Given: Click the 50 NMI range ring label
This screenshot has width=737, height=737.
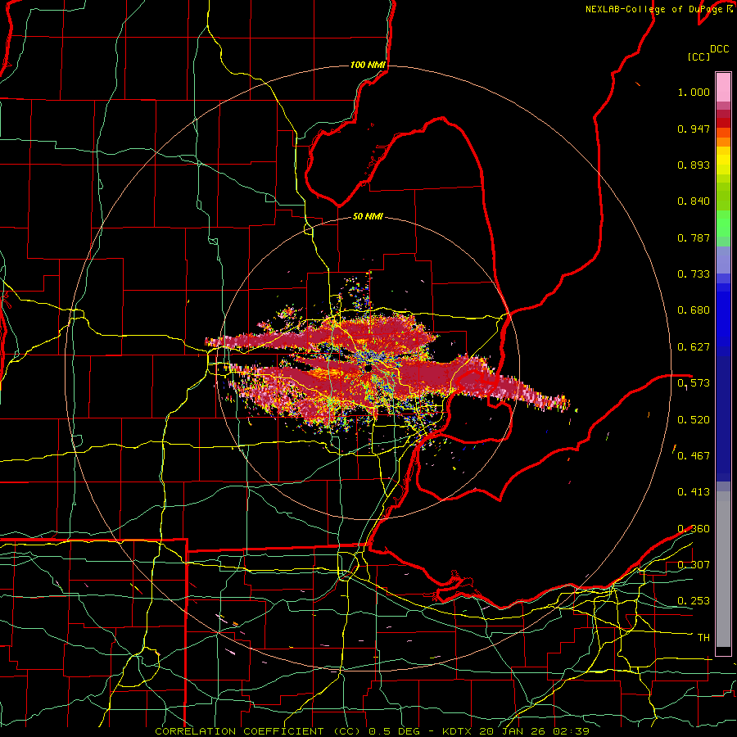Looking at the screenshot, I should pyautogui.click(x=368, y=217).
